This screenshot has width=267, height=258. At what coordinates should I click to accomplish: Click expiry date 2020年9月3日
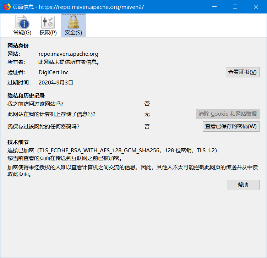56,83
